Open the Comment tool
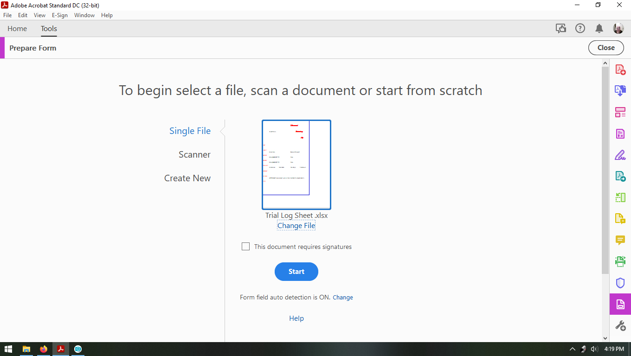Image resolution: width=631 pixels, height=356 pixels. [x=620, y=240]
